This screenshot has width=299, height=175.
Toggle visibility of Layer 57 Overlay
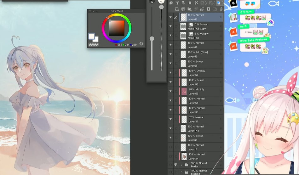(170, 73)
